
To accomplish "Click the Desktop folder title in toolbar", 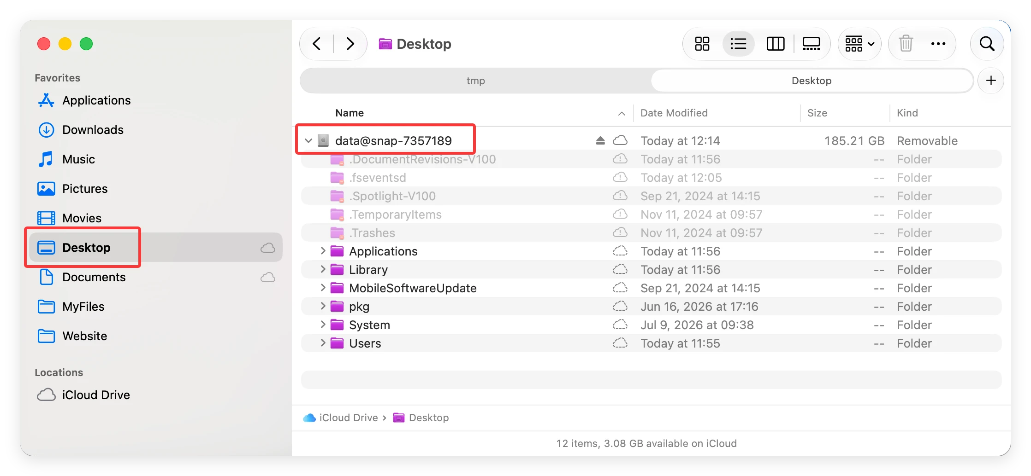I will (415, 44).
